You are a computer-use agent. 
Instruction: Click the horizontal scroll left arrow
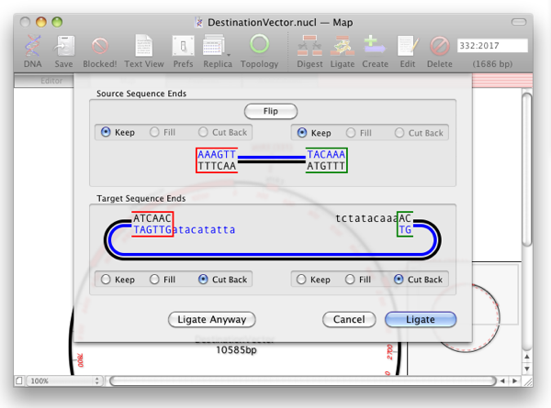point(502,381)
